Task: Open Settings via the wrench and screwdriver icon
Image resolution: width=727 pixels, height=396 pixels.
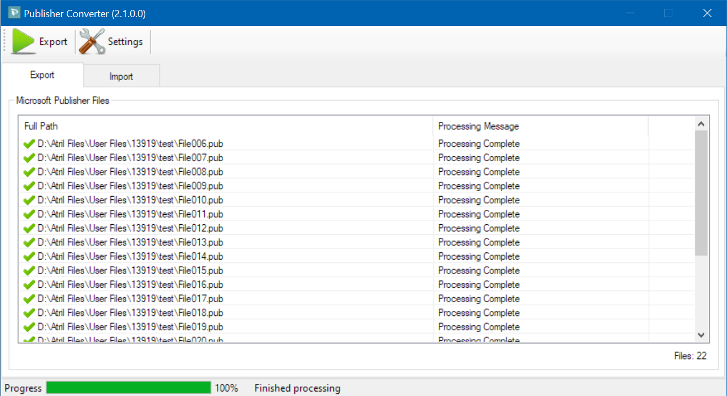Action: (92, 42)
